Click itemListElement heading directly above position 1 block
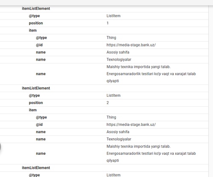This screenshot has width=213, height=177. (36, 9)
